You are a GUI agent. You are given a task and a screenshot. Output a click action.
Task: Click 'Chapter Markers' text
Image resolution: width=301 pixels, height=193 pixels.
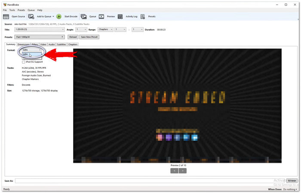pos(31,79)
